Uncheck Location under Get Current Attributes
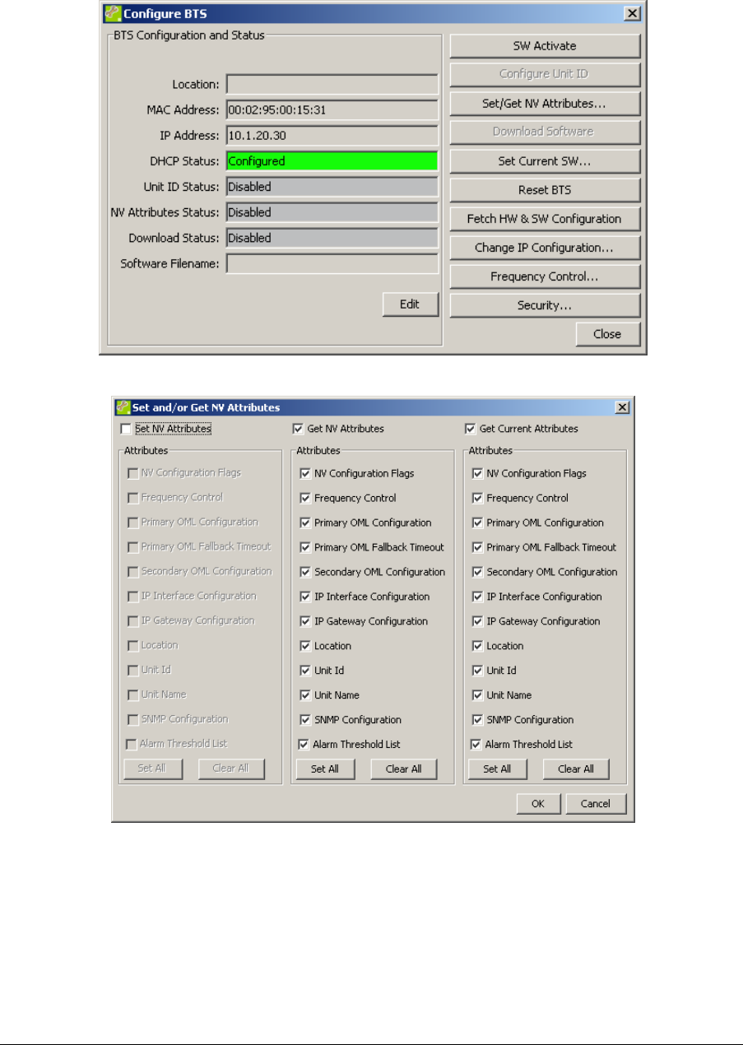 [x=477, y=647]
